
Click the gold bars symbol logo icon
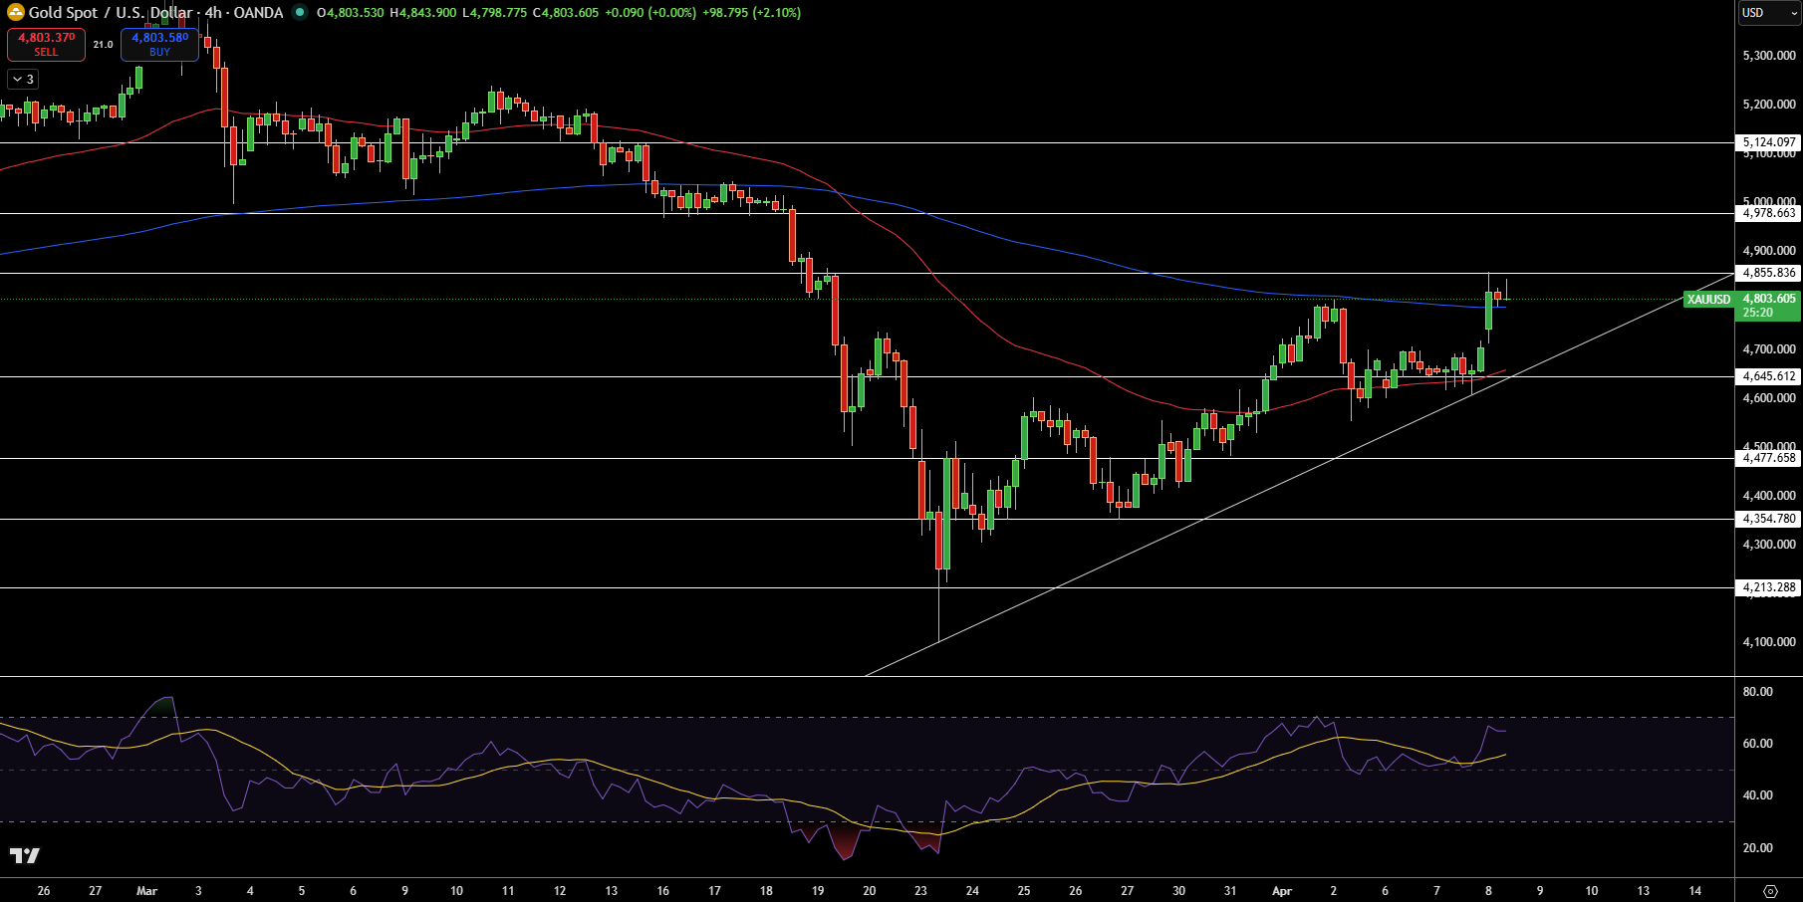15,13
